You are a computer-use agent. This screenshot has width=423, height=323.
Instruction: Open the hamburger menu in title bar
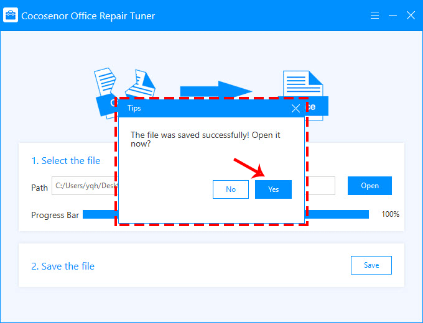(374, 16)
